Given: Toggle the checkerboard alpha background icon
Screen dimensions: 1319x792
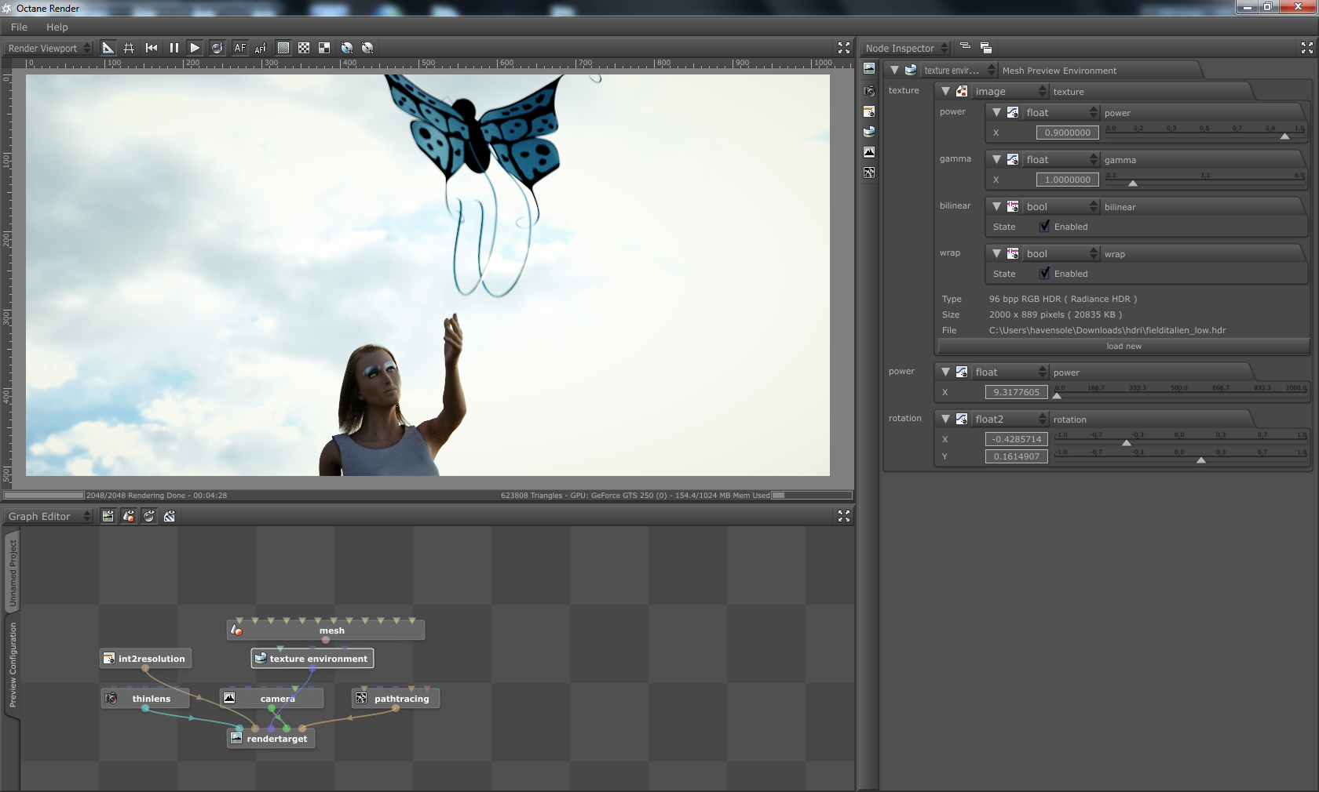Looking at the screenshot, I should (x=304, y=48).
